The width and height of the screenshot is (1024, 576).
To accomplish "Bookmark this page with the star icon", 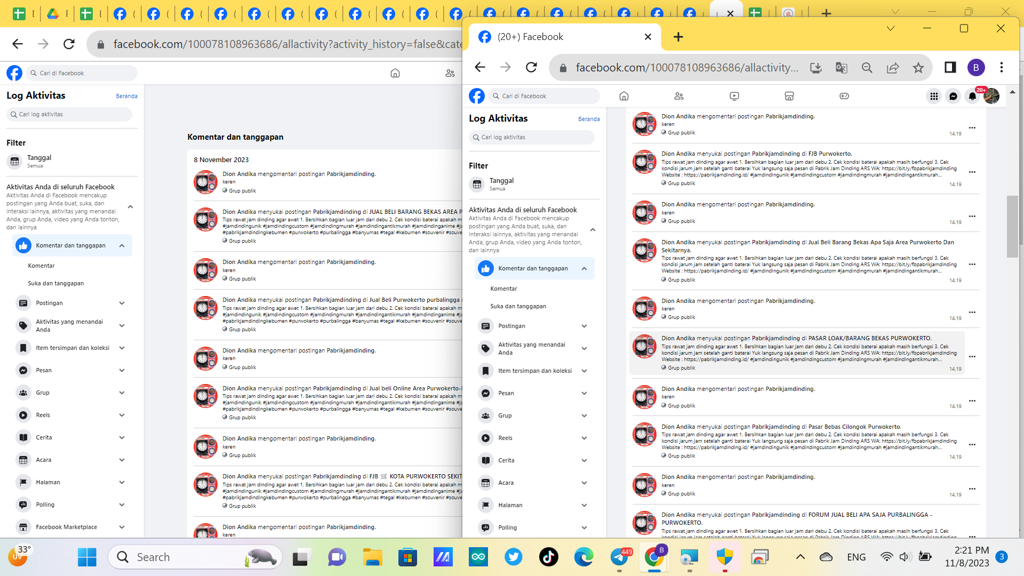I will (918, 68).
